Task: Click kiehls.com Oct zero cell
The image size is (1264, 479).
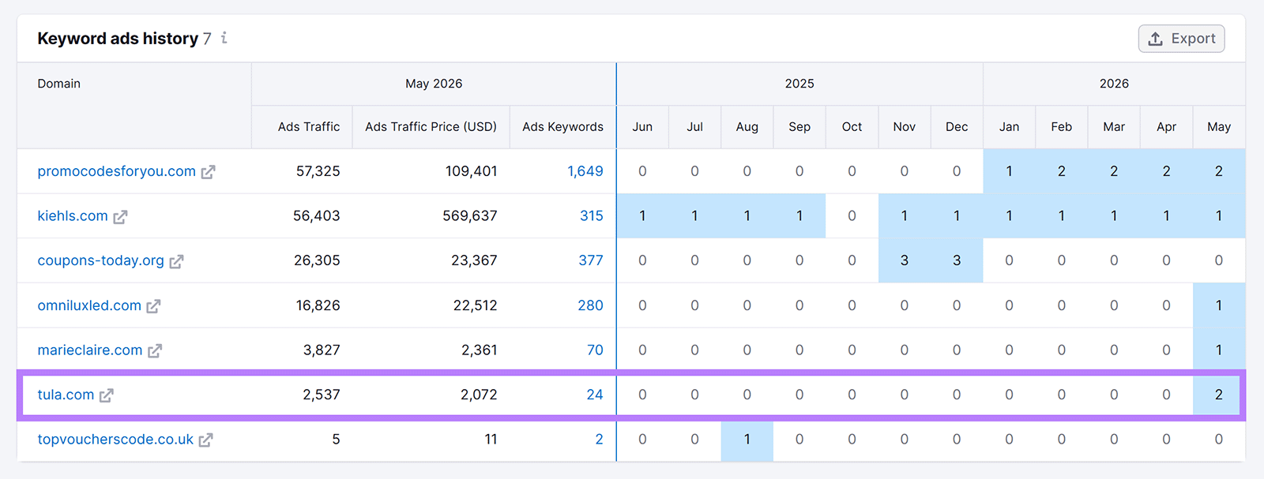Action: 852,215
